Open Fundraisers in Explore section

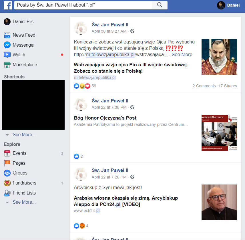point(24,183)
